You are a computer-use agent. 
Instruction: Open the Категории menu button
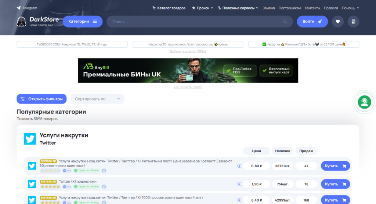point(83,22)
